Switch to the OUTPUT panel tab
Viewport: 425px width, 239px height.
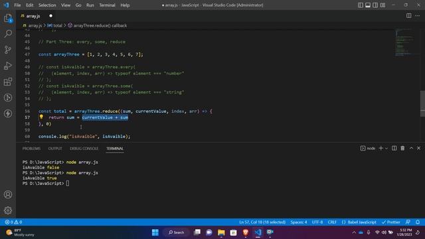[55, 149]
